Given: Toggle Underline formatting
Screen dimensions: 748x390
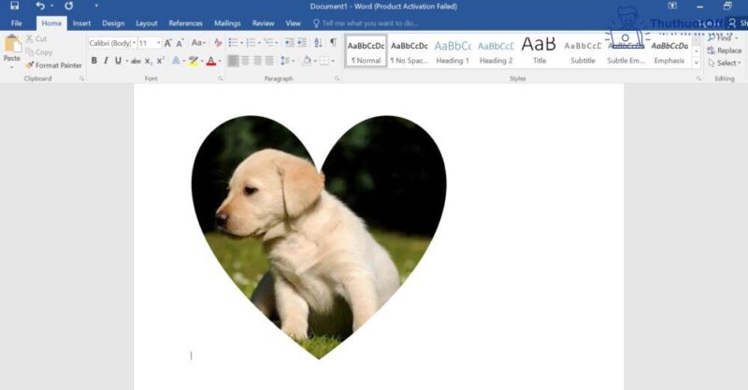Looking at the screenshot, I should point(118,61).
